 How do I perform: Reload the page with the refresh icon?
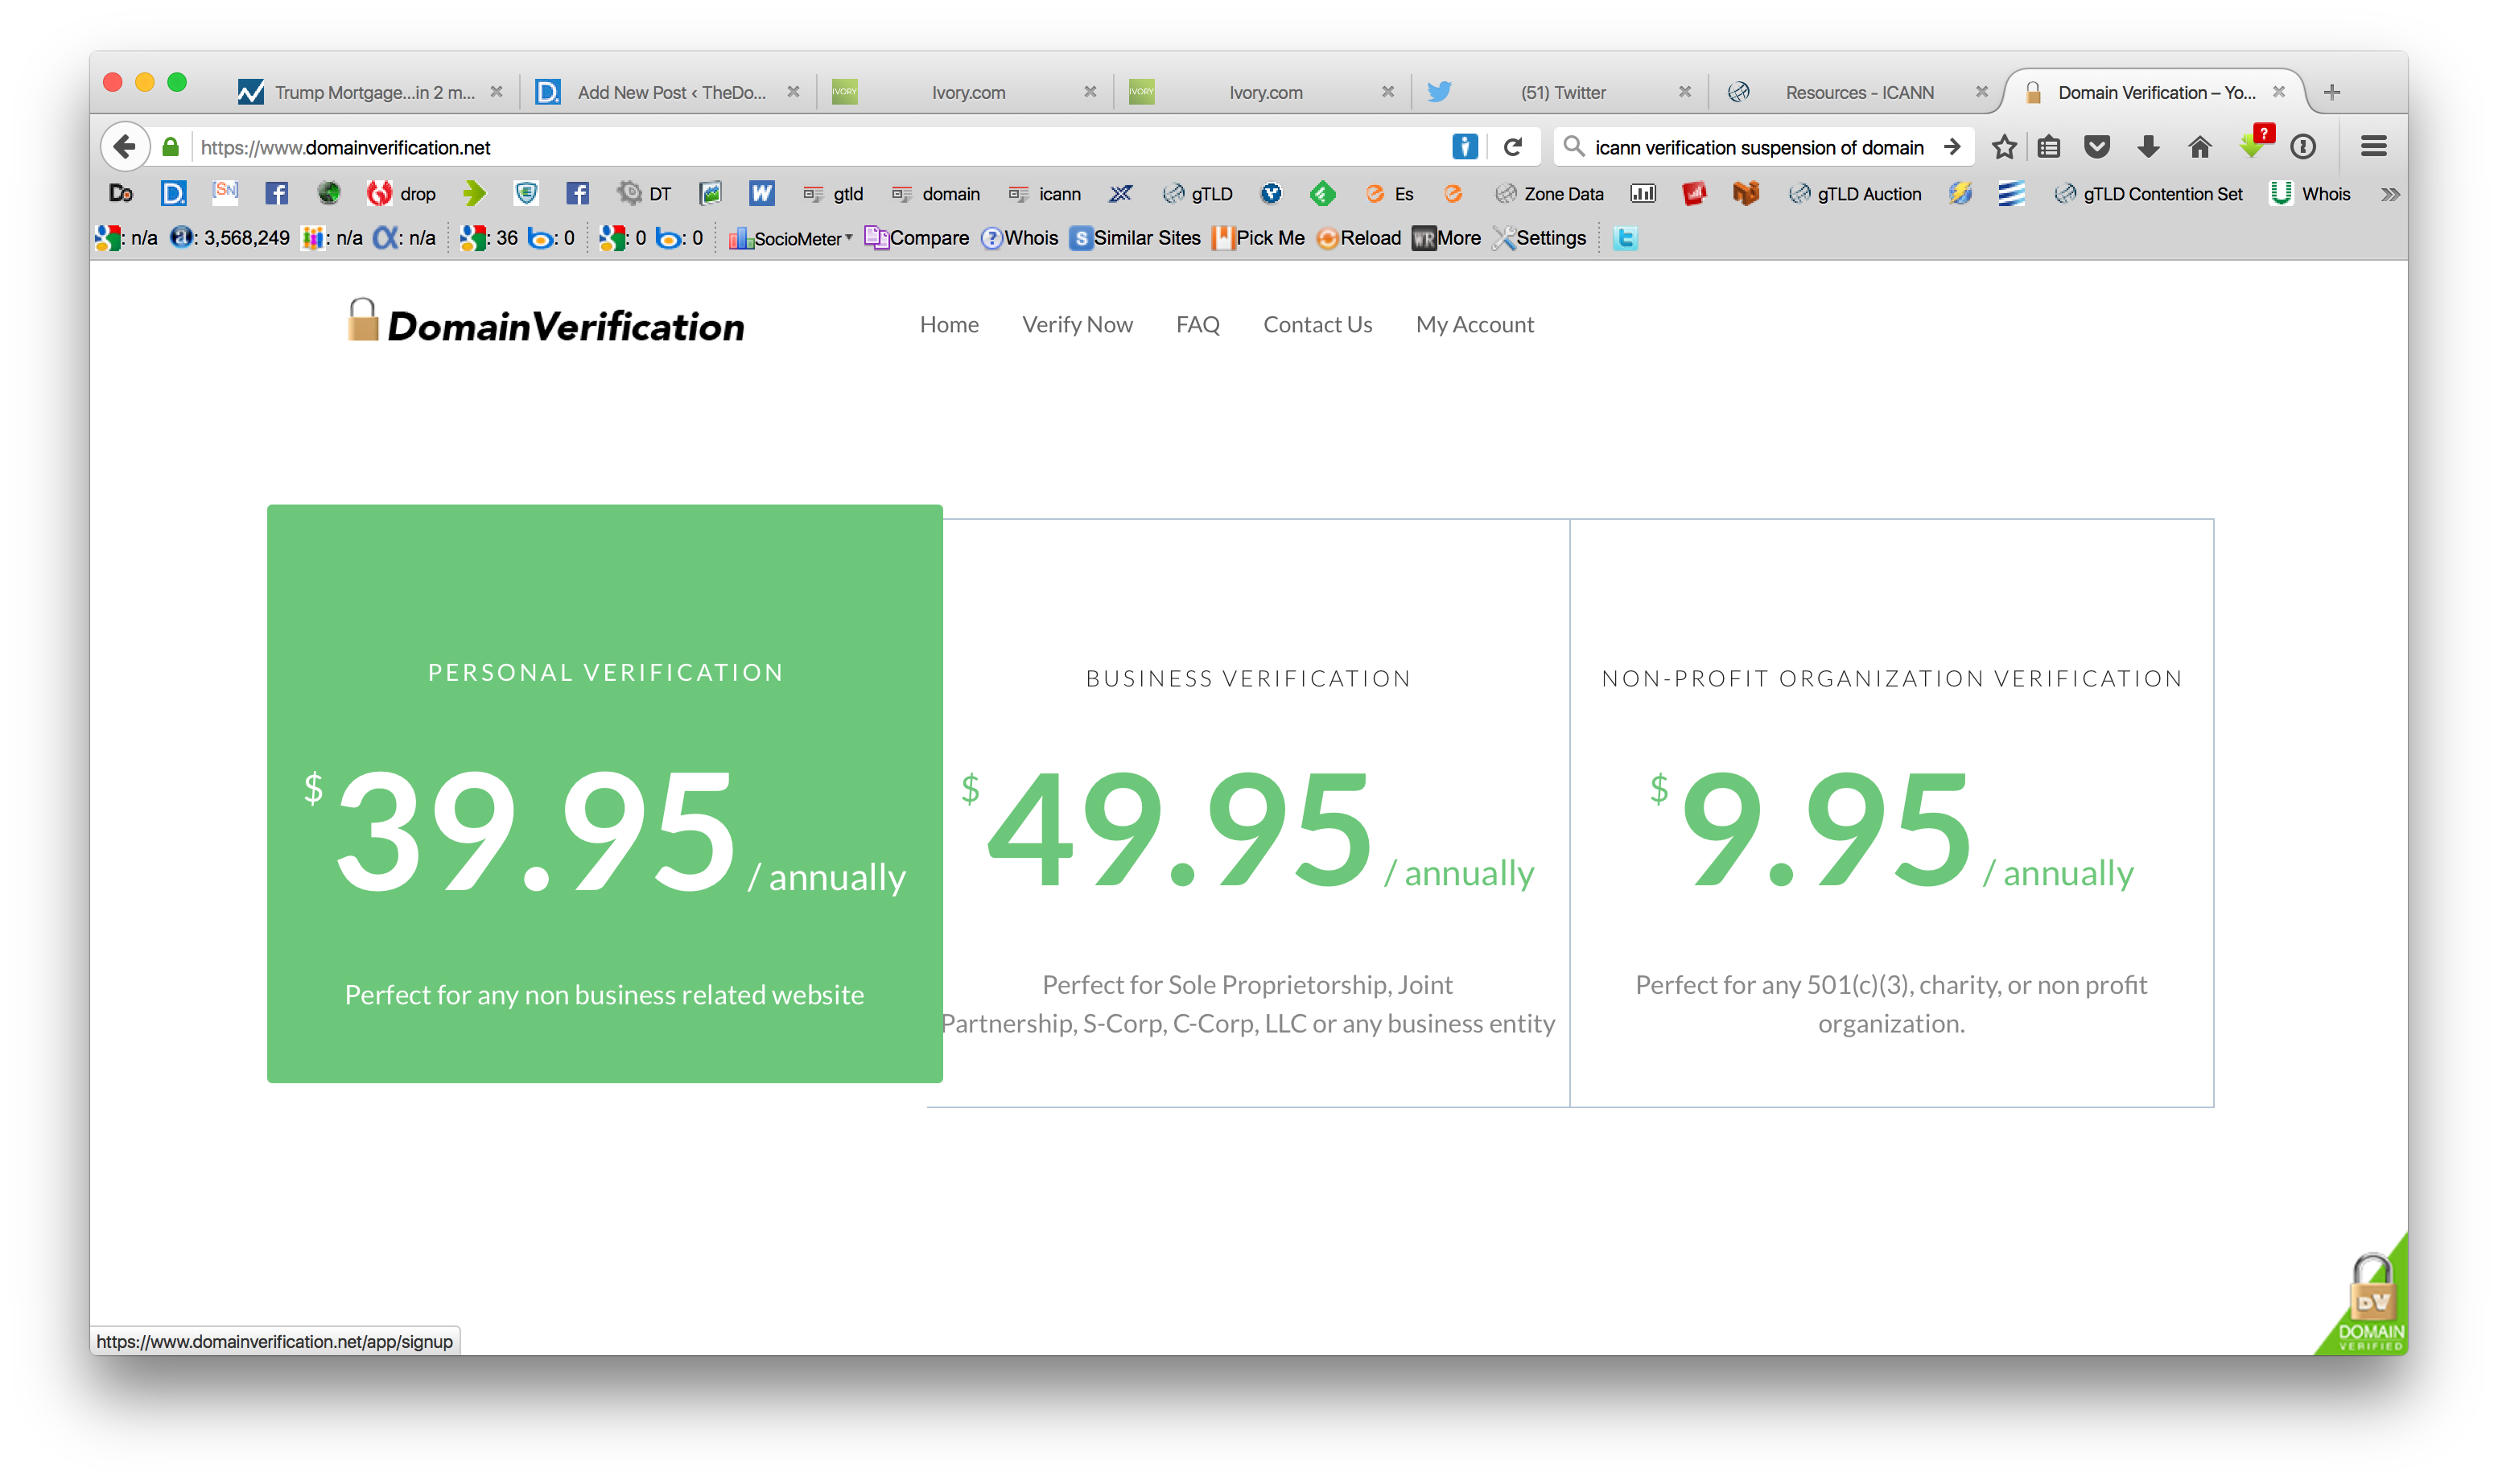(x=1512, y=147)
